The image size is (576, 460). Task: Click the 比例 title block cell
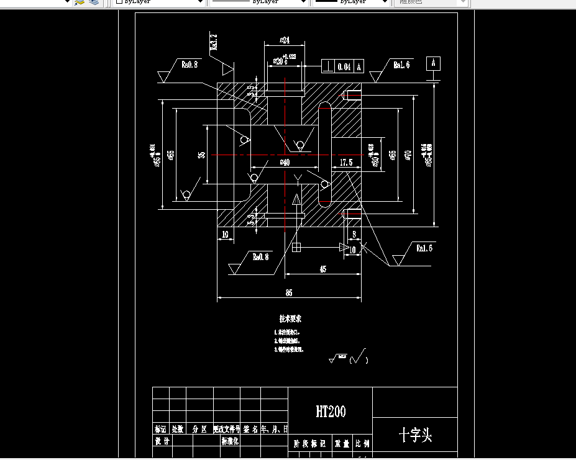tap(362, 444)
